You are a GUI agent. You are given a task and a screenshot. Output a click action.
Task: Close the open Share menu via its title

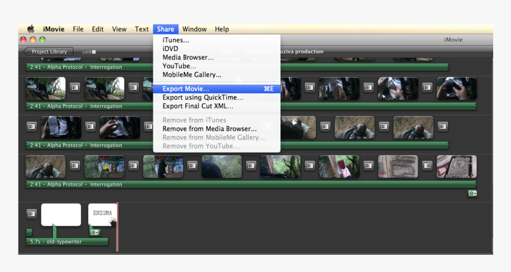point(166,29)
